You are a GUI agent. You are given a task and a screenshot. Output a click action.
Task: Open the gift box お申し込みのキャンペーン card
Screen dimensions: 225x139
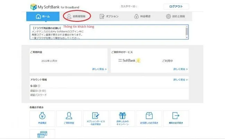[x=122, y=118]
